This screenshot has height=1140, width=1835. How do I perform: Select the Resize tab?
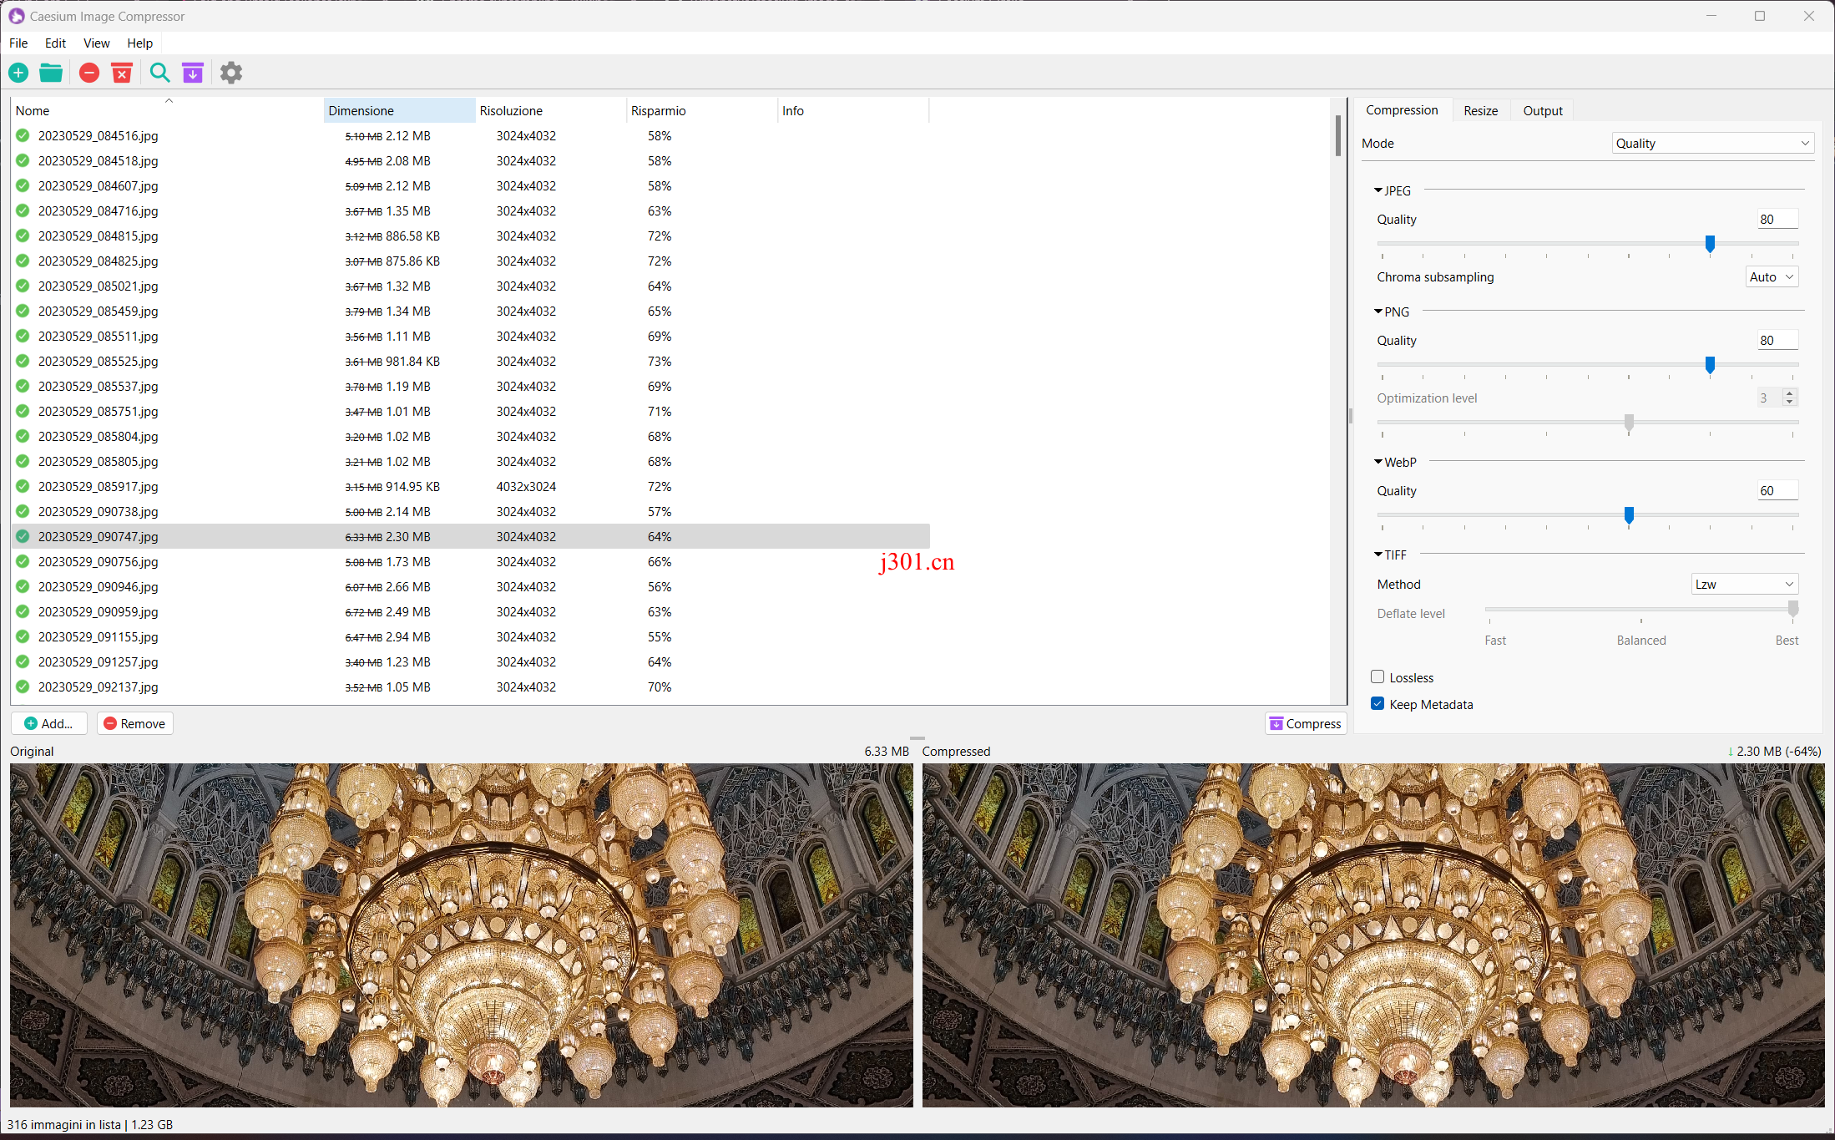[1479, 110]
